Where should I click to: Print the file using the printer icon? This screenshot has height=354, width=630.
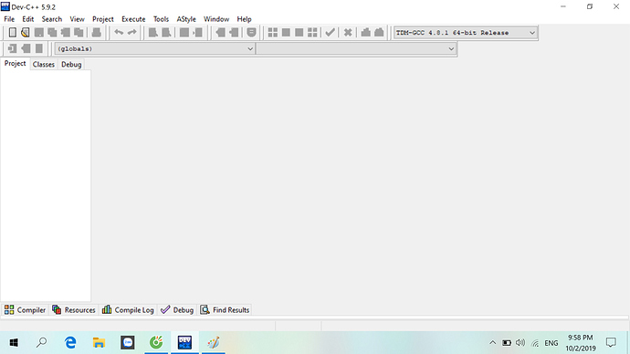pyautogui.click(x=97, y=33)
